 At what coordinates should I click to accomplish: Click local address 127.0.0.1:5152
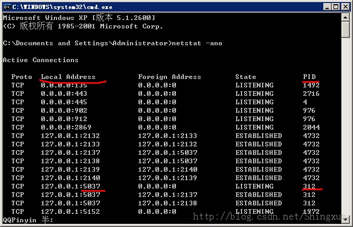(x=70, y=211)
